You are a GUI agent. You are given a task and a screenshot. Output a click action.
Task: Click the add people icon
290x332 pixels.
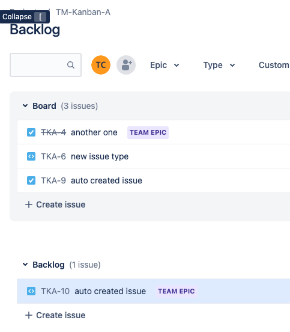click(126, 65)
